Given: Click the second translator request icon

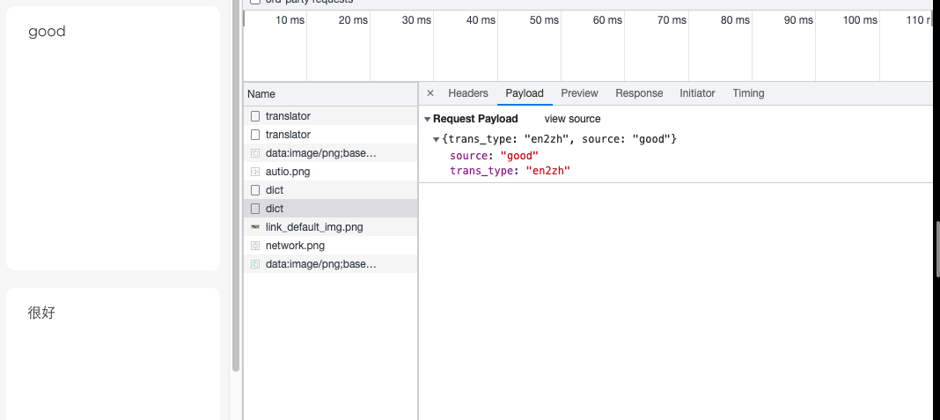Looking at the screenshot, I should coord(255,135).
